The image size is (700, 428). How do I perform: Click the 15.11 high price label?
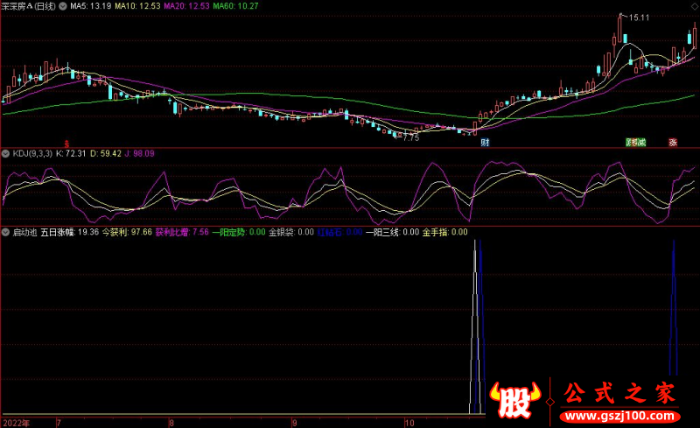[637, 18]
